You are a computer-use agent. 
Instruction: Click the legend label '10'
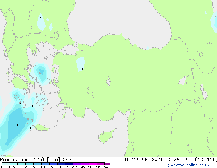tap(43, 167)
